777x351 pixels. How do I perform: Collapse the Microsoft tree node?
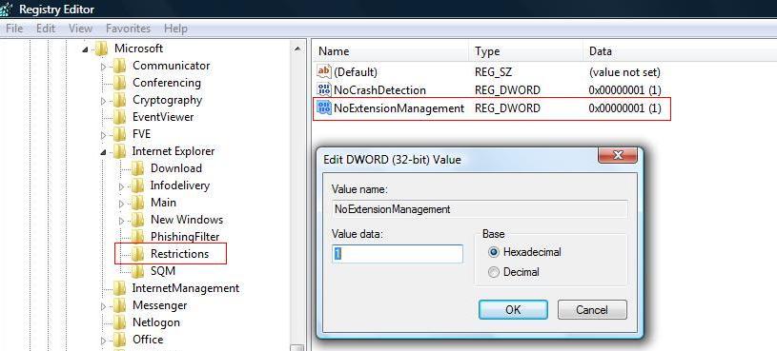[x=85, y=49]
